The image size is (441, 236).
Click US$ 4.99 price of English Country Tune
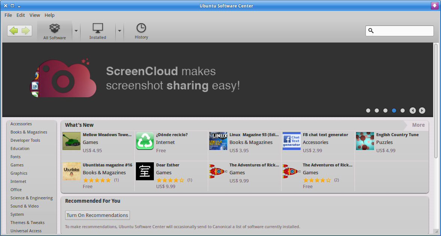[x=386, y=151]
